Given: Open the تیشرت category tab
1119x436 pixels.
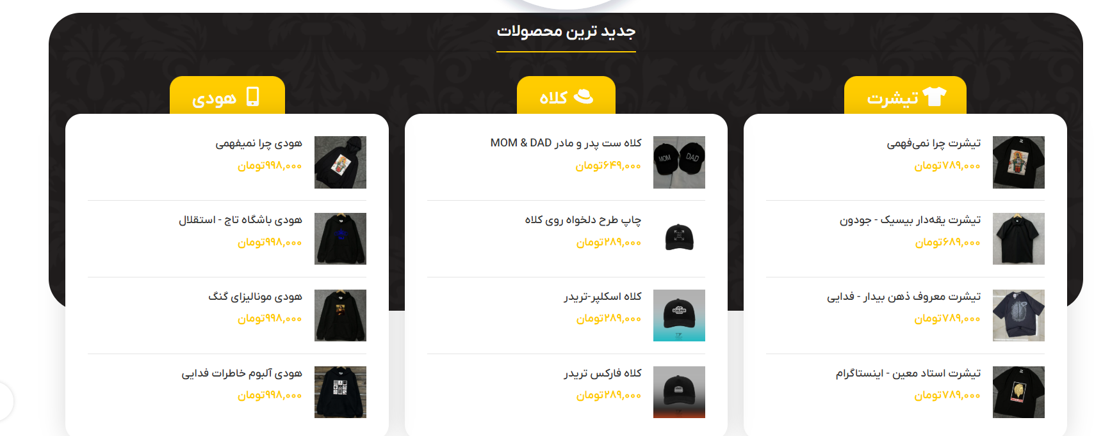Looking at the screenshot, I should pyautogui.click(x=905, y=95).
